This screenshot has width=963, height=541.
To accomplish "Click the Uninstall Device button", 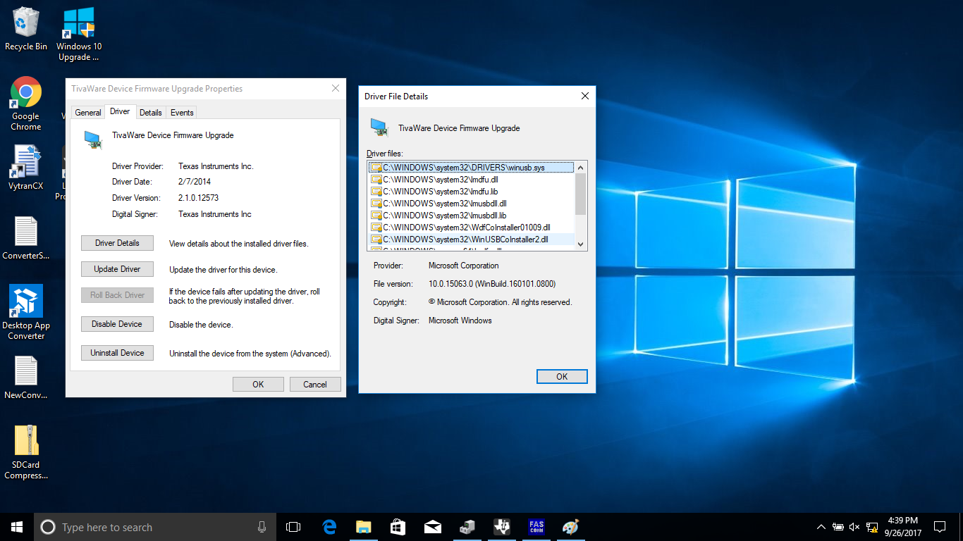I will (x=118, y=353).
